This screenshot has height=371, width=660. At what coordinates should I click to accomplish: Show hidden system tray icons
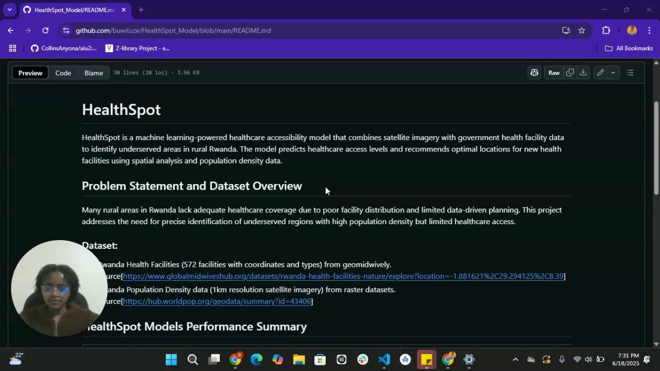pos(515,360)
